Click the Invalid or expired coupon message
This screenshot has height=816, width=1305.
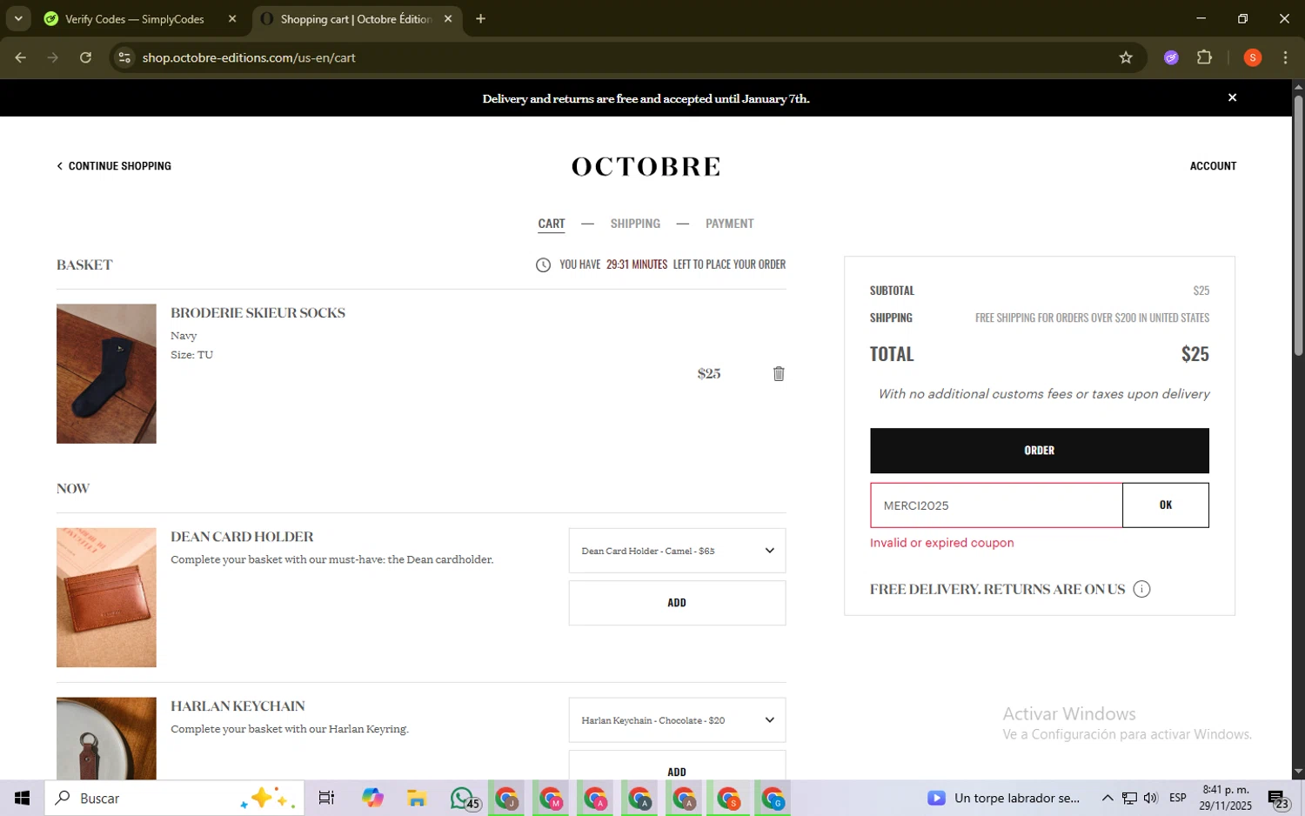[941, 543]
